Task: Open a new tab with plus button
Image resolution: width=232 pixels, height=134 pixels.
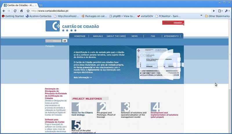Action: tap(41, 5)
